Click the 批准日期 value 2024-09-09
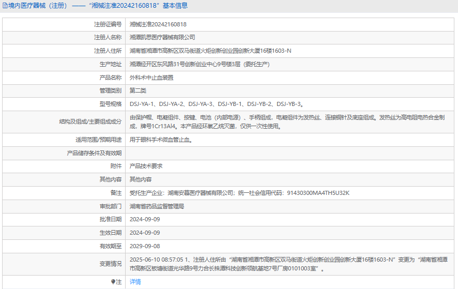The height and width of the screenshot is (289, 458). pos(145,219)
